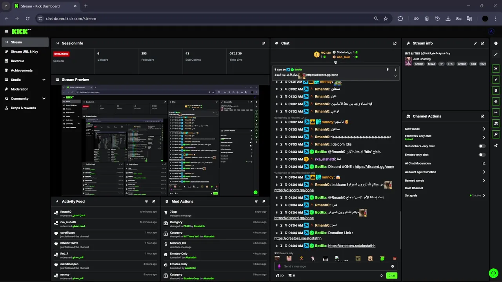Pop out the Mod Actions panel
The height and width of the screenshot is (282, 502).
(263, 201)
